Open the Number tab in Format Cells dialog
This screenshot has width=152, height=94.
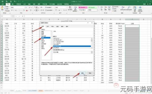(x=43, y=26)
